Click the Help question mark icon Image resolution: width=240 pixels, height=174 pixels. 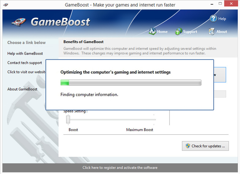[213, 19]
